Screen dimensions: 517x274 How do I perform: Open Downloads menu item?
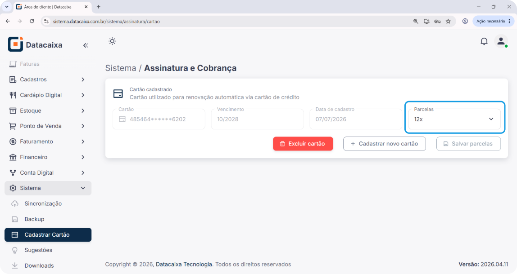coord(48,265)
